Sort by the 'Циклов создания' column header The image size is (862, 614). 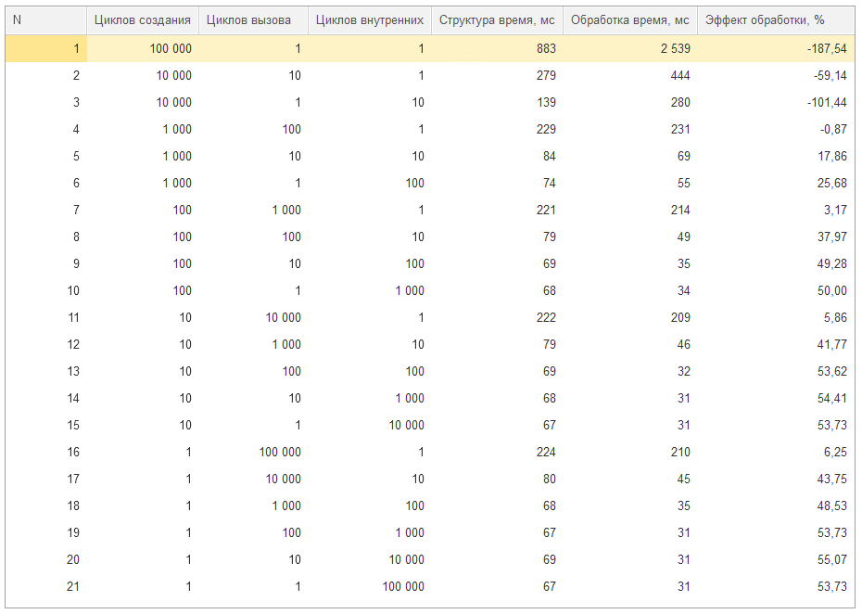coord(143,20)
